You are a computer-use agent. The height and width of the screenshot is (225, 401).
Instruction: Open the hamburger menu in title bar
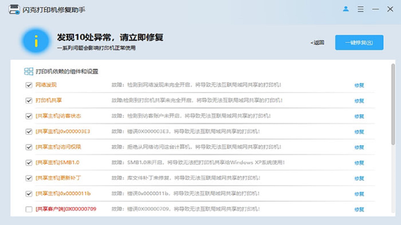point(361,9)
